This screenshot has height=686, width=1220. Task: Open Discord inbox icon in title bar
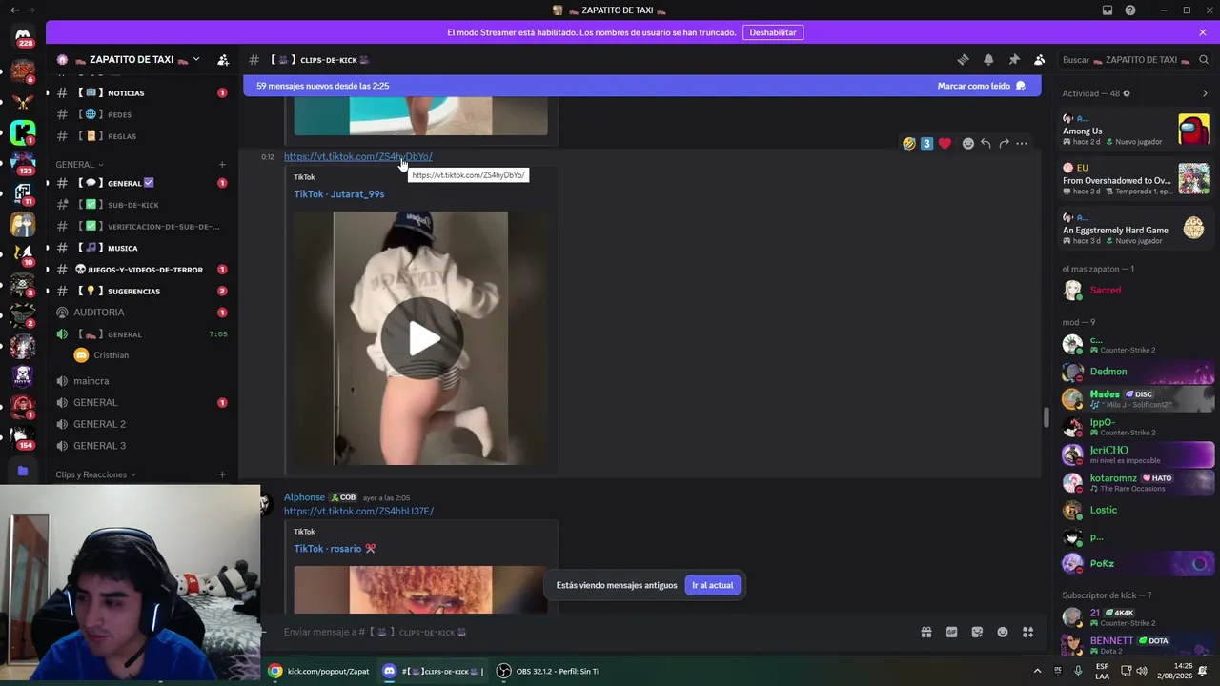click(1108, 10)
